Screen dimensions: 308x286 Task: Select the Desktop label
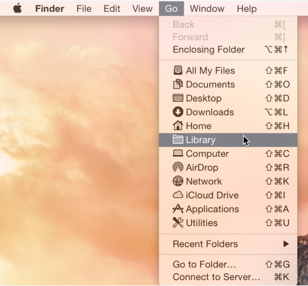[204, 98]
